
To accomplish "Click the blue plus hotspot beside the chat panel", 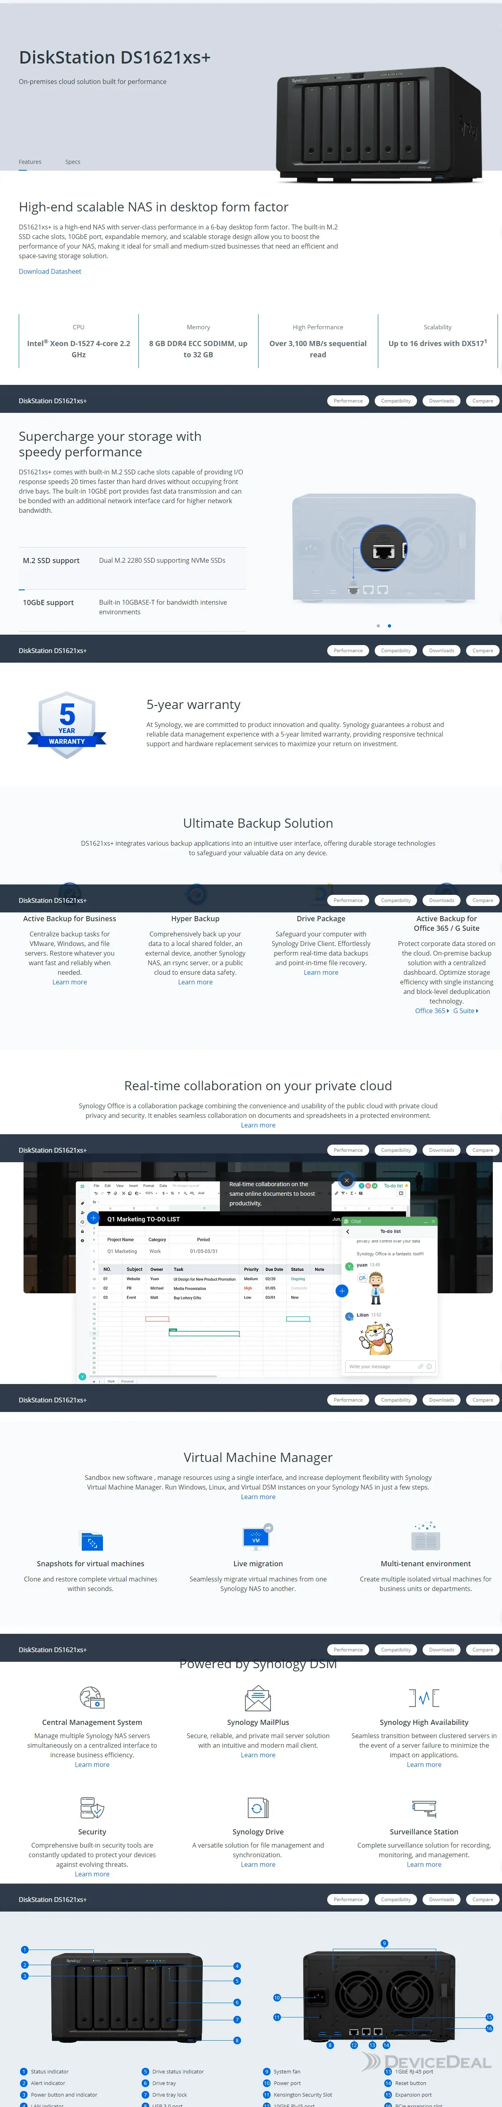I will pyautogui.click(x=342, y=1291).
